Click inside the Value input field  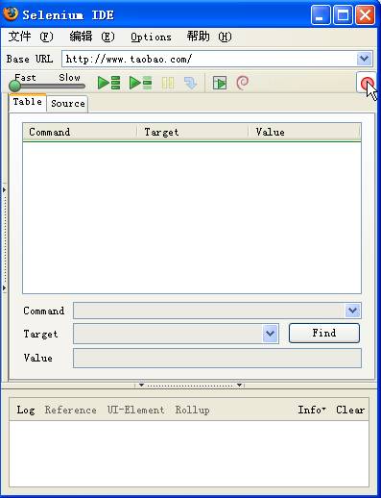(217, 358)
